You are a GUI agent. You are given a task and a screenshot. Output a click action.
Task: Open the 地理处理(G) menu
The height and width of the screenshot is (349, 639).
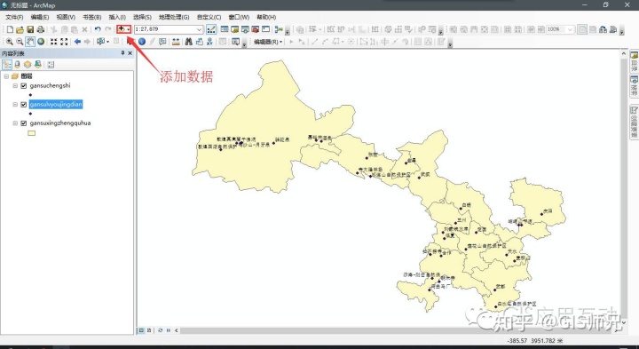(174, 17)
